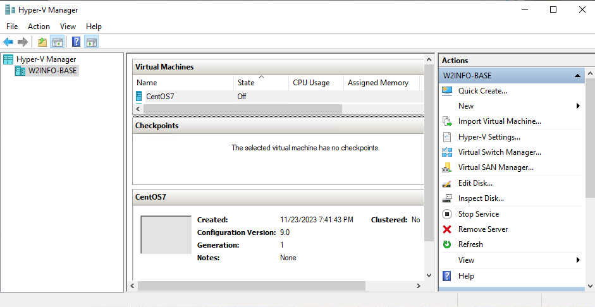
Task: Click the Hyper-V Manager tree root icon
Action: point(8,59)
